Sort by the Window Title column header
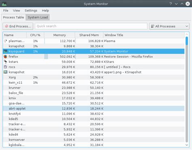Screen dimensions: 192x150 click(x=144, y=35)
